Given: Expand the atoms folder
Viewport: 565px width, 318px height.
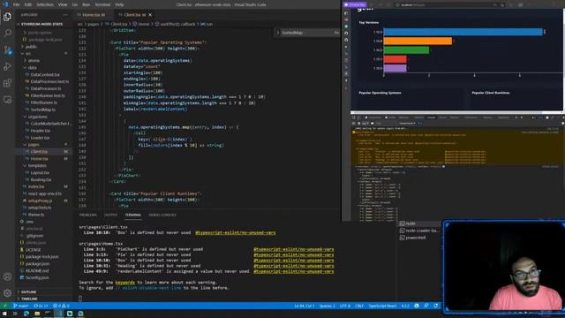Looking at the screenshot, I should coord(34,61).
